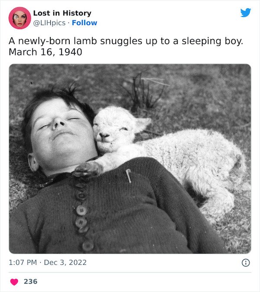Open the 1:07 PM · Dec 3, 2022 timestamp

click(48, 263)
